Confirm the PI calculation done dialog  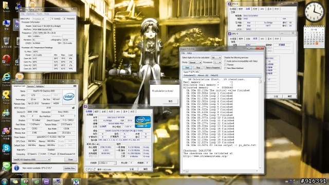click(170, 101)
